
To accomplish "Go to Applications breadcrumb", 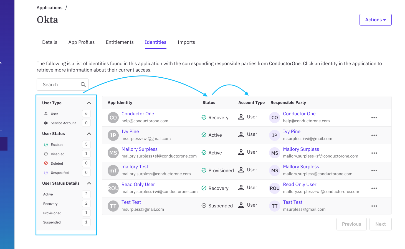I will pos(49,8).
